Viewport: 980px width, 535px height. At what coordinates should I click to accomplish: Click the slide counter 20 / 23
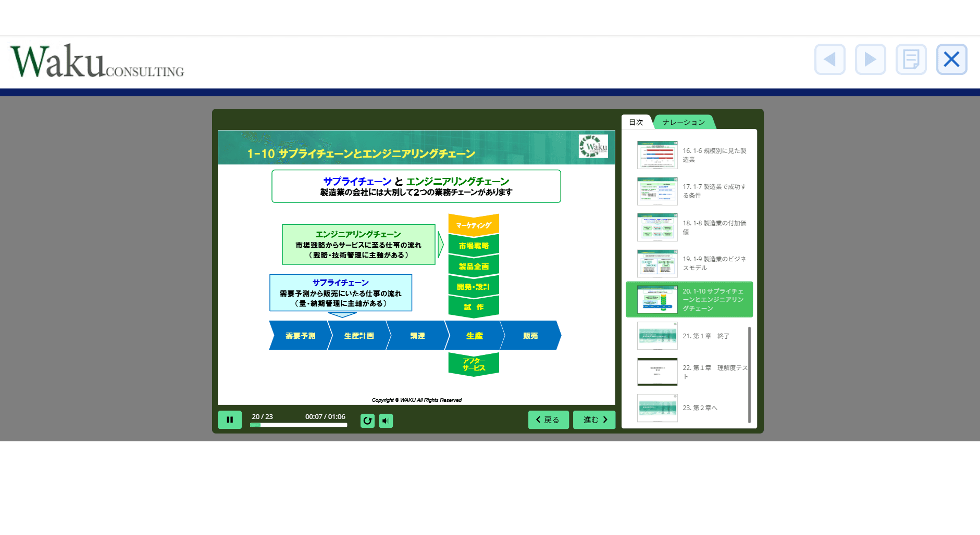click(262, 416)
